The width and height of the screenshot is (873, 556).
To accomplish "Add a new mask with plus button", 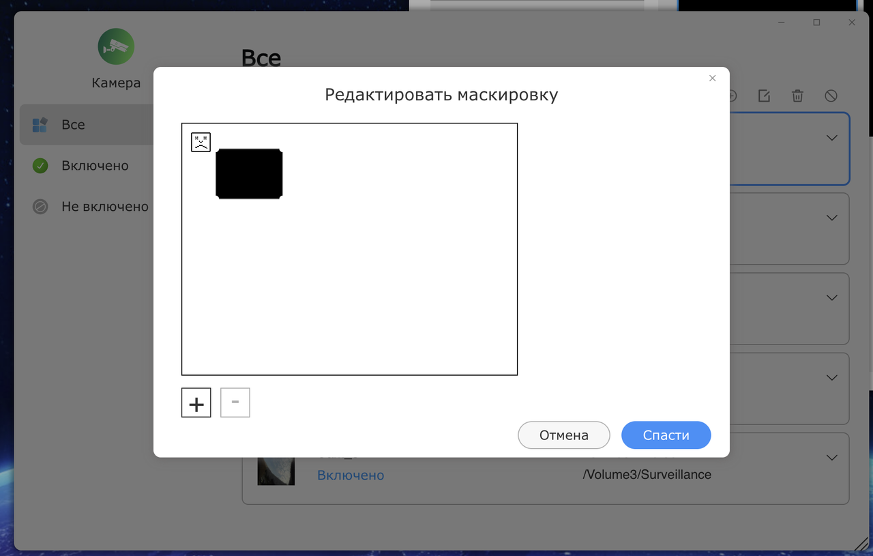I will pyautogui.click(x=196, y=403).
